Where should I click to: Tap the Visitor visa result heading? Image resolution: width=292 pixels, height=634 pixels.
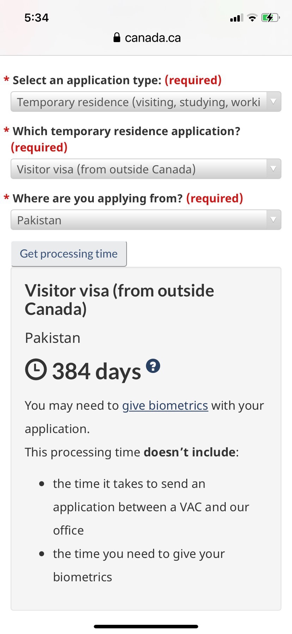[x=119, y=300]
